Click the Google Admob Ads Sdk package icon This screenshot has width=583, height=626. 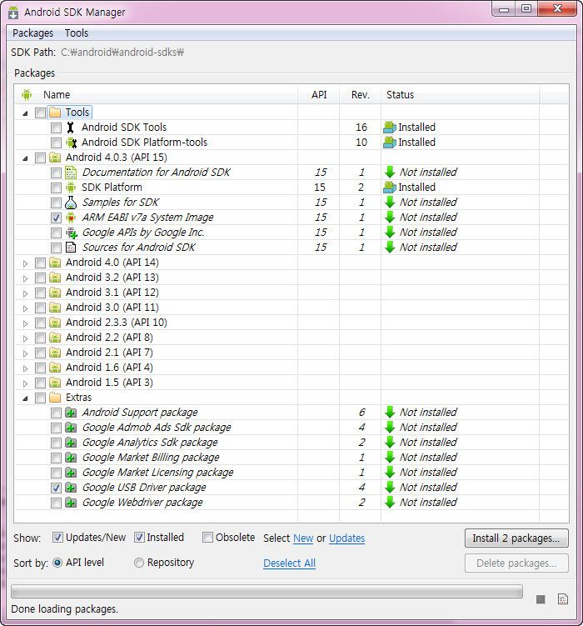pos(71,428)
